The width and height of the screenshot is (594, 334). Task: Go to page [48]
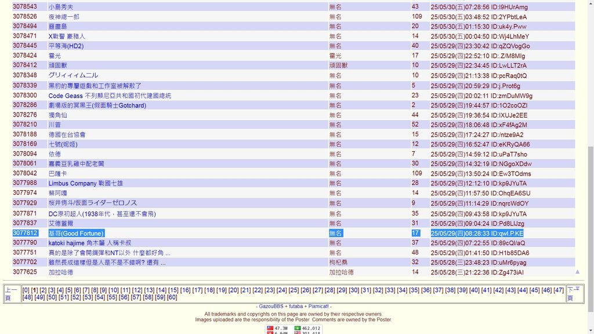(x=27, y=297)
